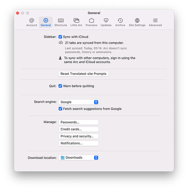Viewport: 188px width, 190px height.
Task: Click the 'Search engine:' label
Action: click(45, 102)
